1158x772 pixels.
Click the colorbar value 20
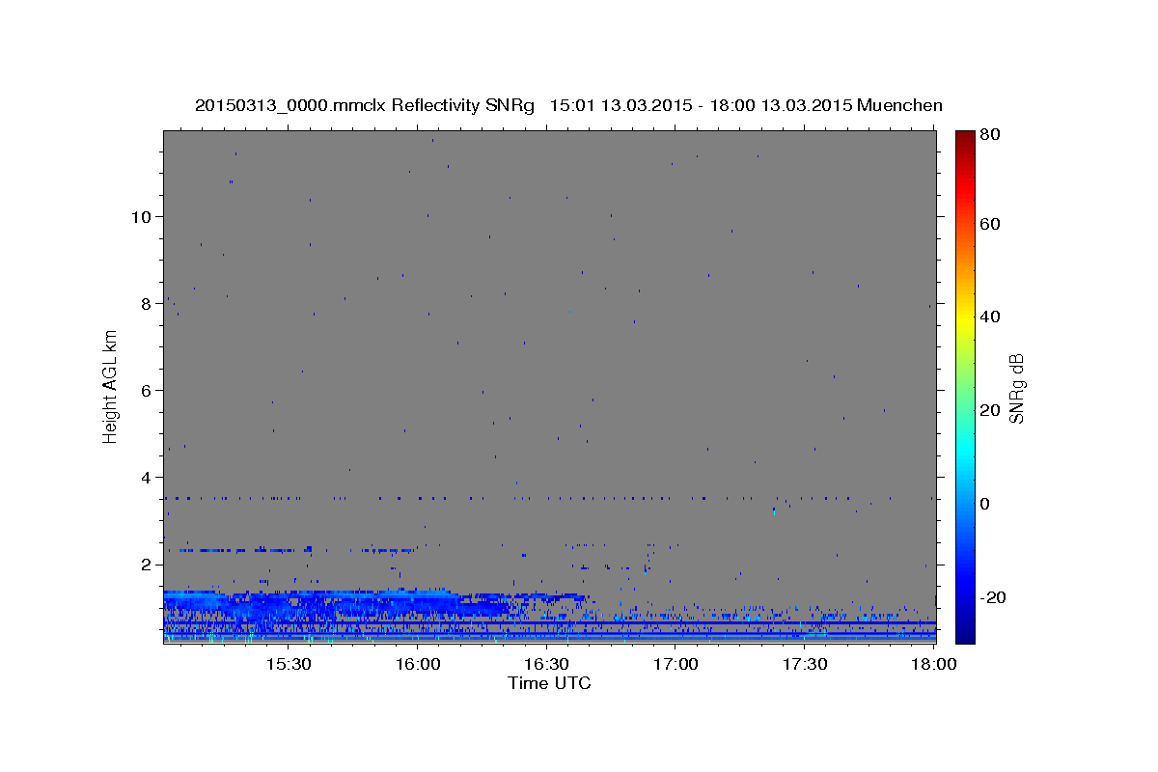pos(989,410)
